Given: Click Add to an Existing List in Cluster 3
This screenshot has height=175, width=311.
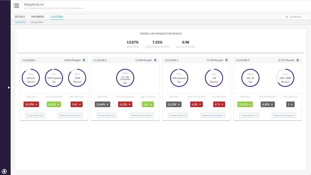Looking at the screenshot, I should coord(213,115).
